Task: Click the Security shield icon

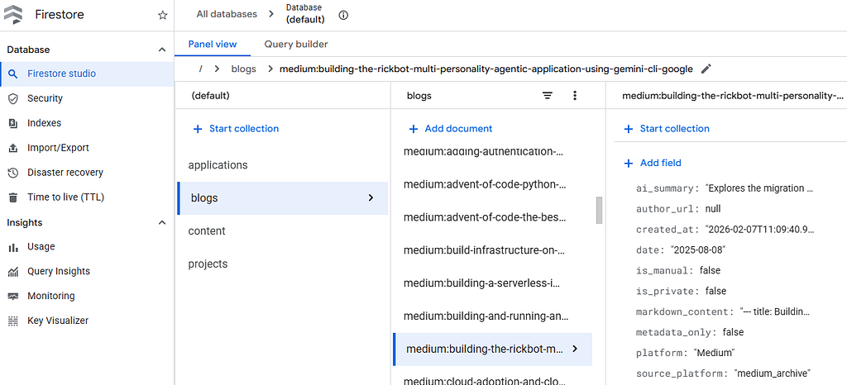Action: coord(13,98)
